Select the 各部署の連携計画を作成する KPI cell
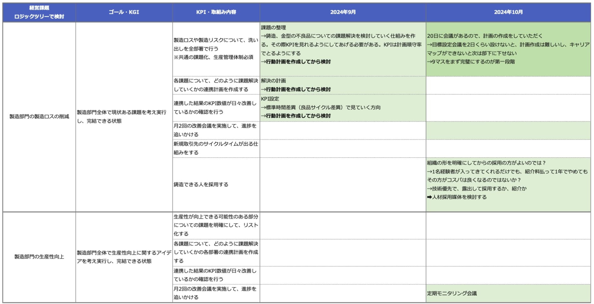This screenshot has height=304, width=594. [216, 253]
